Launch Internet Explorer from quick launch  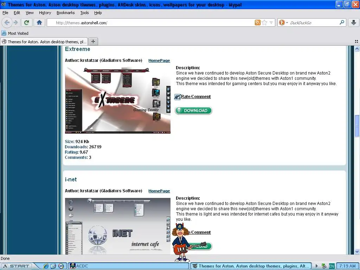[x=46, y=266]
